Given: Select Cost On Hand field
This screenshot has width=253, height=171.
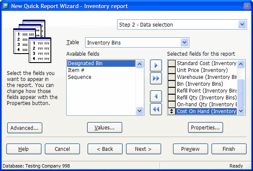Looking at the screenshot, I should tap(206, 111).
